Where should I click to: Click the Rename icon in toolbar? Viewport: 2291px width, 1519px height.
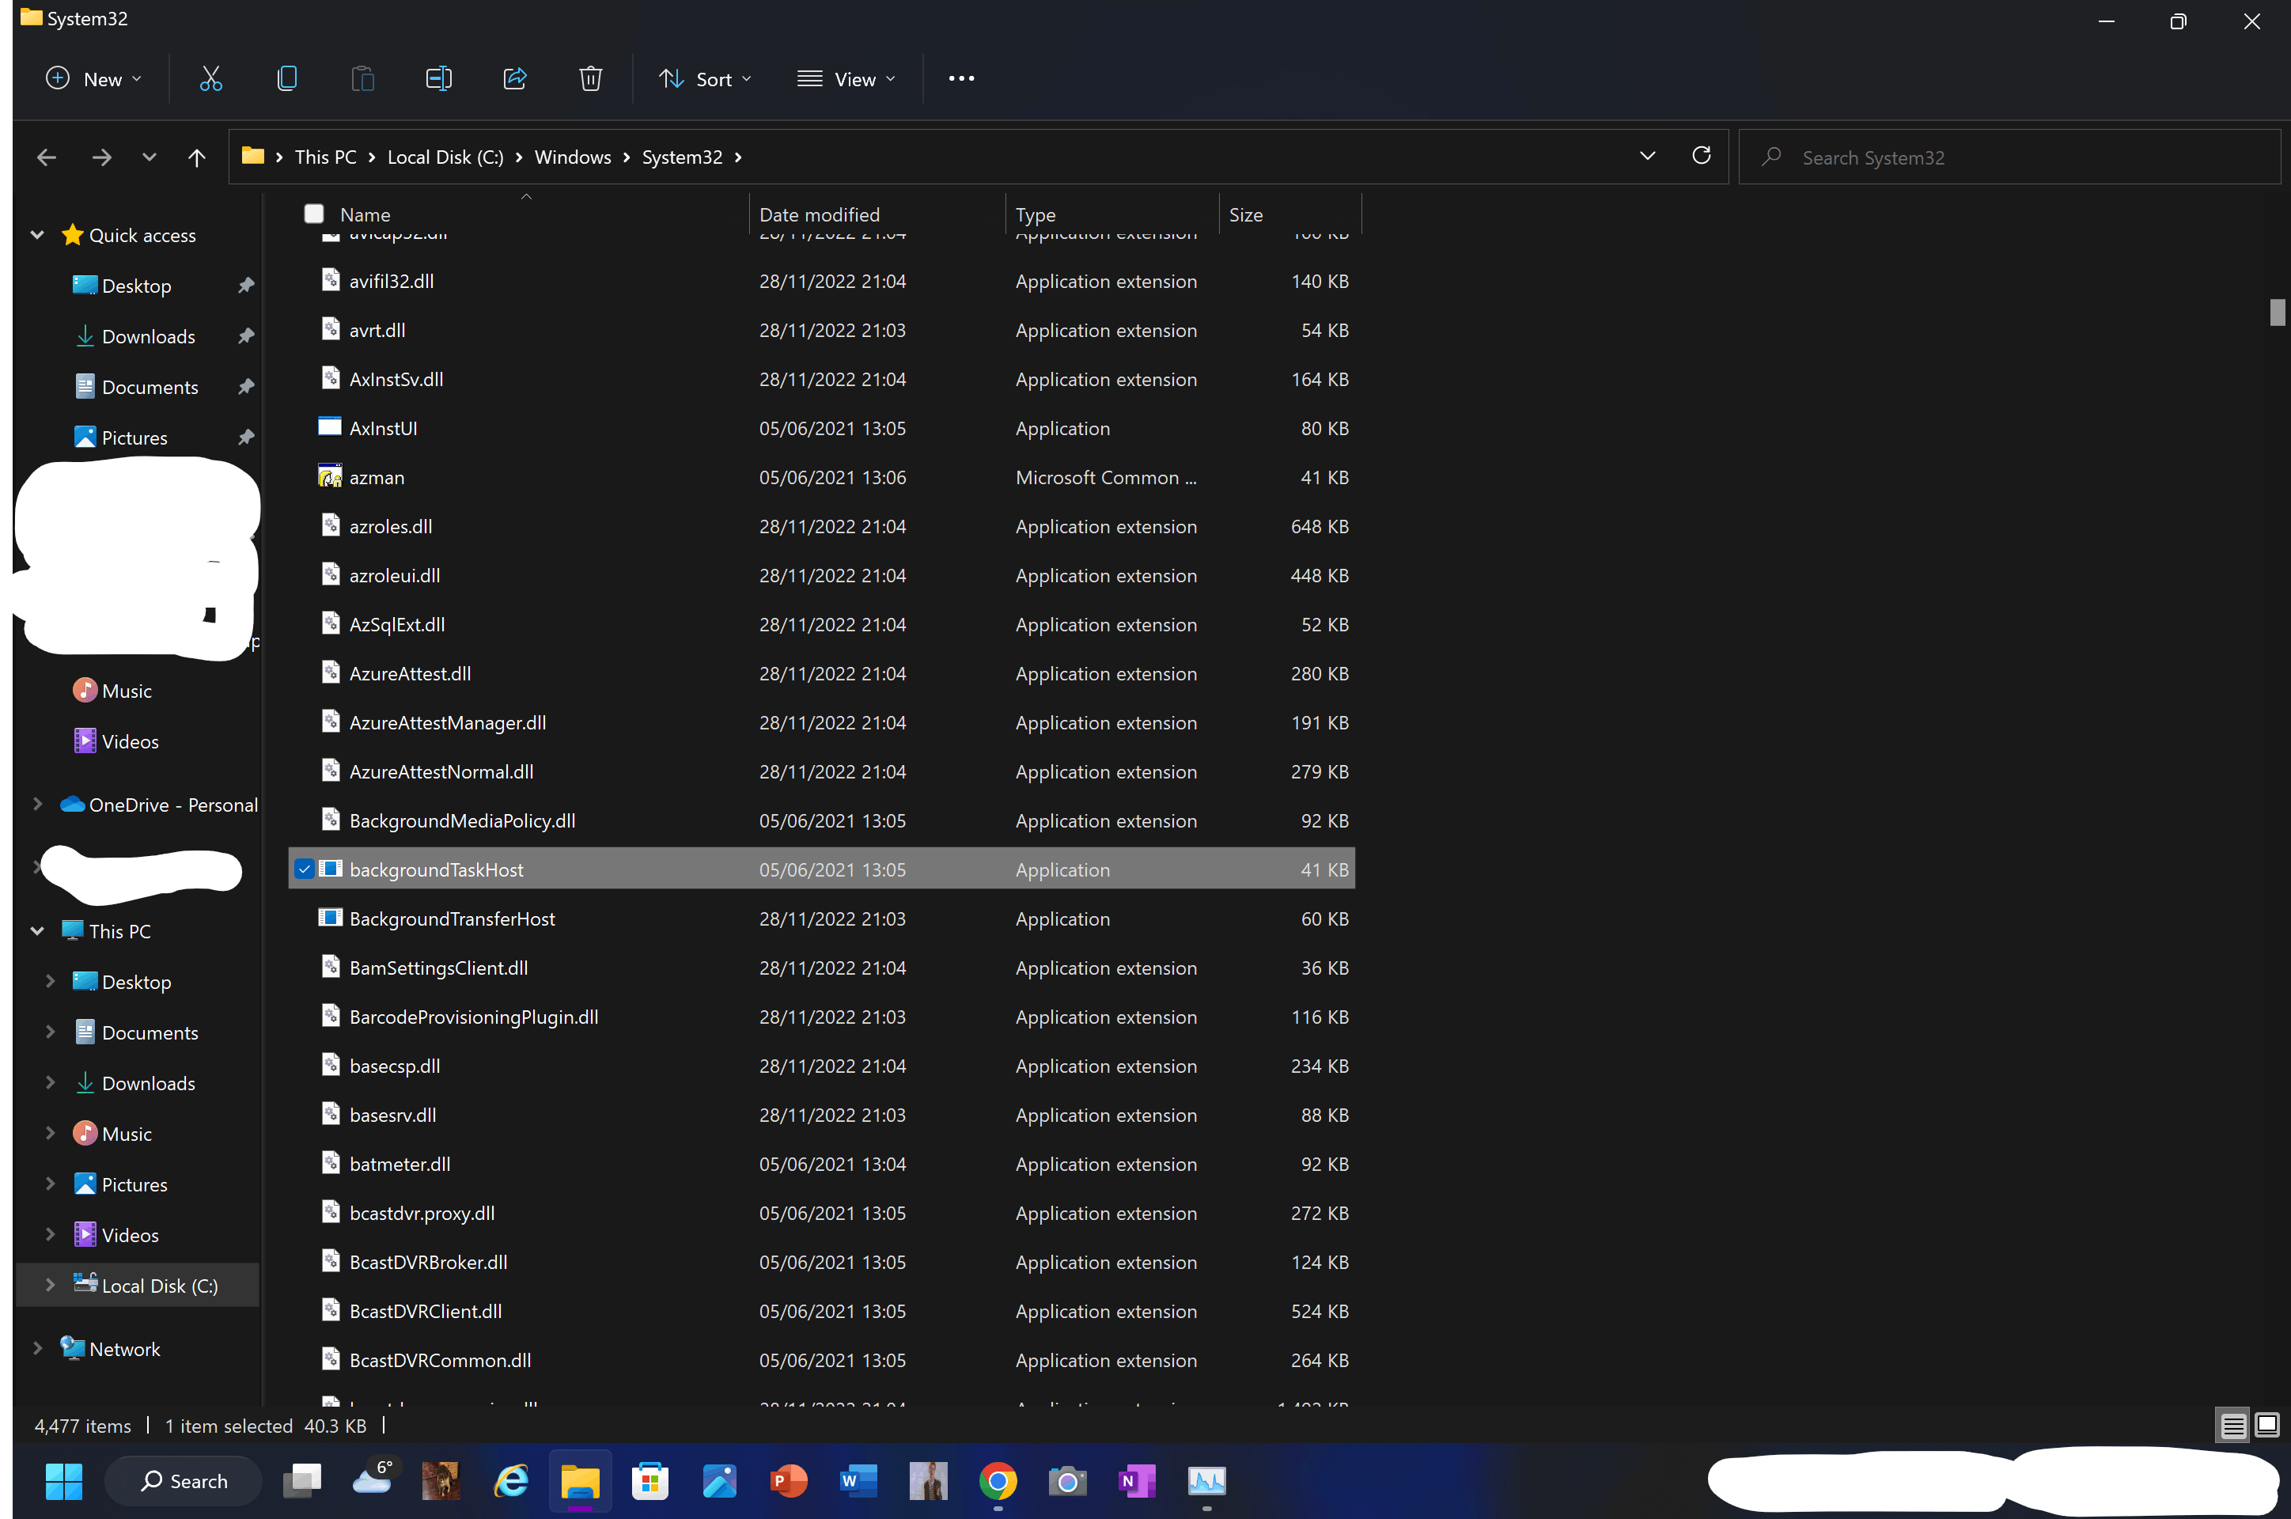click(439, 78)
